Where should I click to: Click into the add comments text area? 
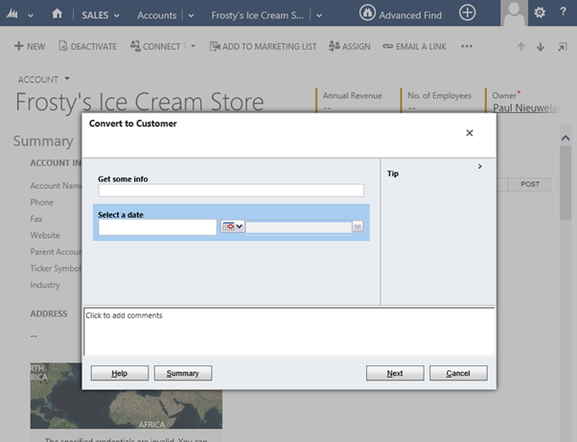pyautogui.click(x=288, y=331)
